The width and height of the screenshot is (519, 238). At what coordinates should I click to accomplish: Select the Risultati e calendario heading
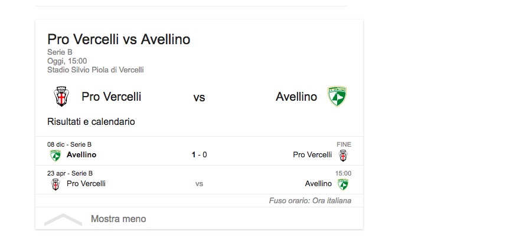coord(91,122)
